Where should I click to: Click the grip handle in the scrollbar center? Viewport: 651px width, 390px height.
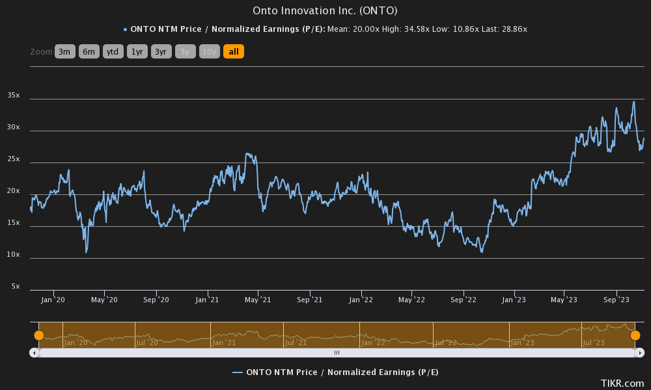coord(337,352)
